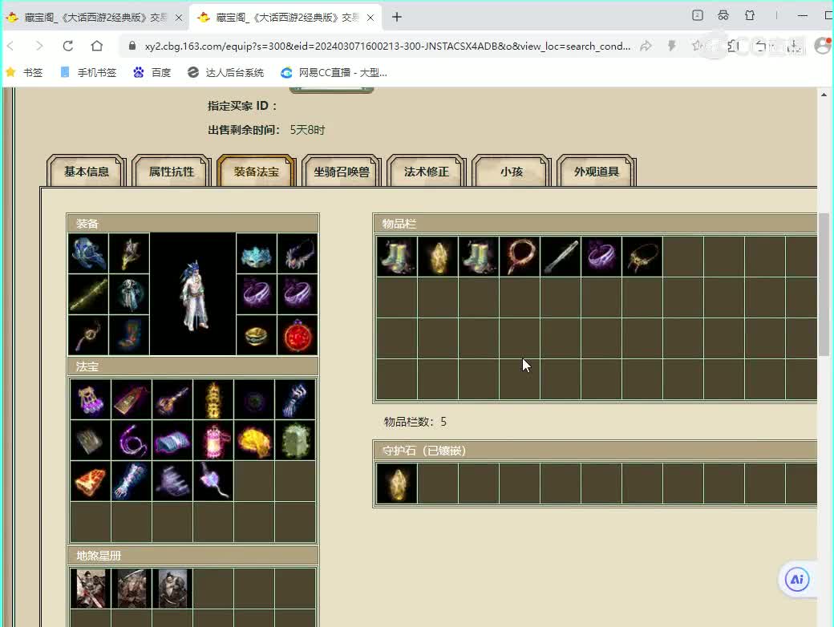The height and width of the screenshot is (627, 834).
Task: Click the golden pagoda 法宝 icon
Action: tap(213, 399)
